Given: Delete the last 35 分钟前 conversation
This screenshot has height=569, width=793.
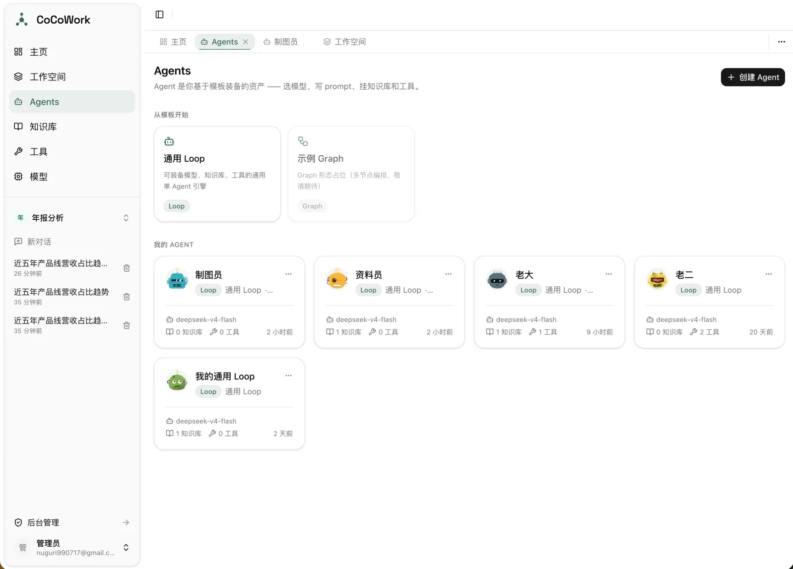Looking at the screenshot, I should [x=127, y=325].
